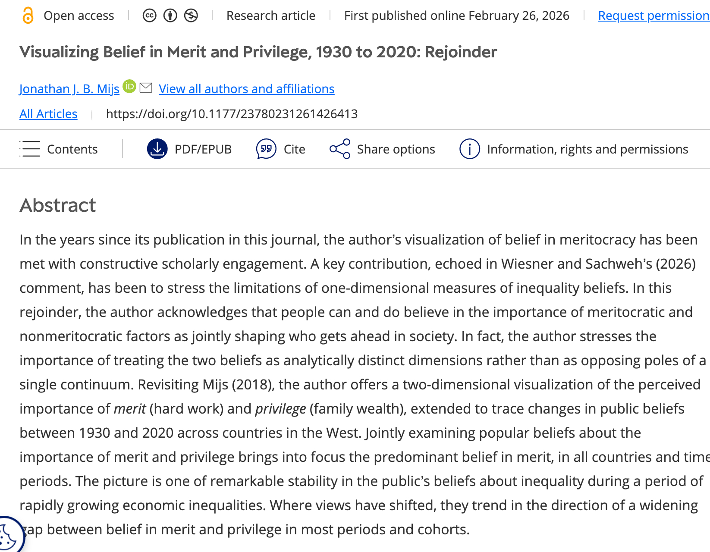The image size is (710, 552).
Task: Click the Share options network icon
Action: pos(340,149)
